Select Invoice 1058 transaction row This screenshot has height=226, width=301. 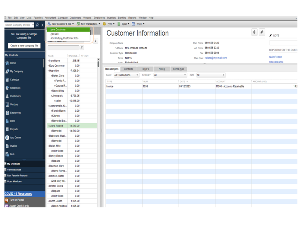point(202,87)
